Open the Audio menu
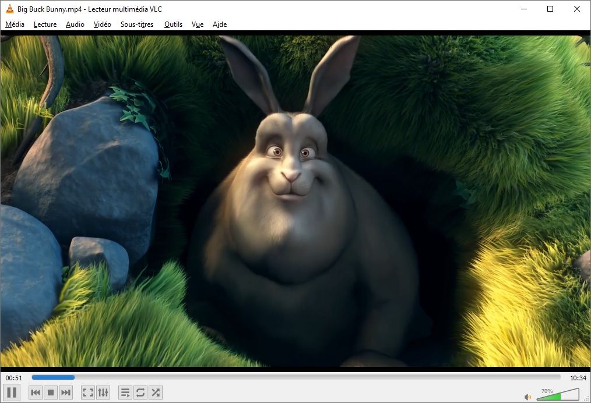The height and width of the screenshot is (403, 591). tap(75, 24)
